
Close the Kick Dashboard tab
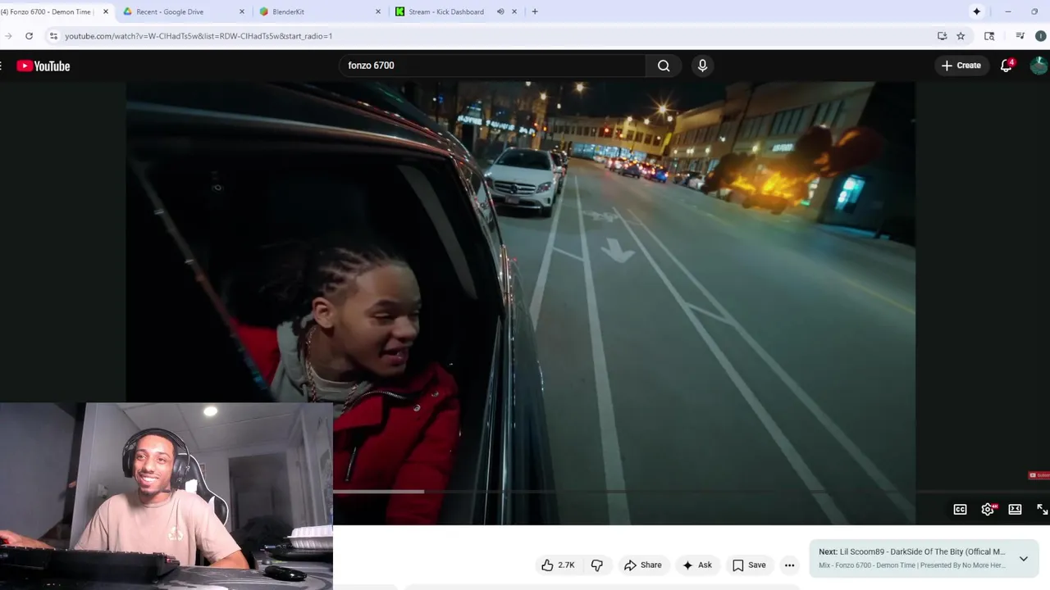click(x=514, y=11)
